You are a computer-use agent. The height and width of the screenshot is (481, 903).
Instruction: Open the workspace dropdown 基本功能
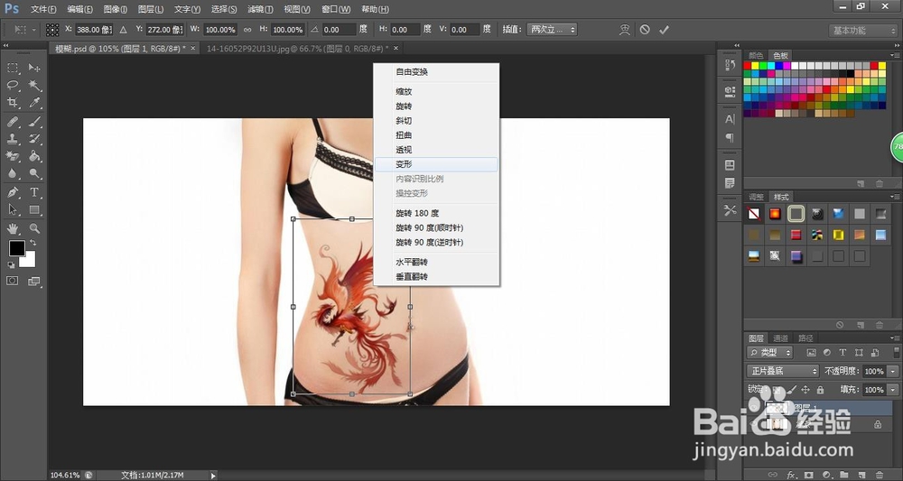pyautogui.click(x=862, y=31)
